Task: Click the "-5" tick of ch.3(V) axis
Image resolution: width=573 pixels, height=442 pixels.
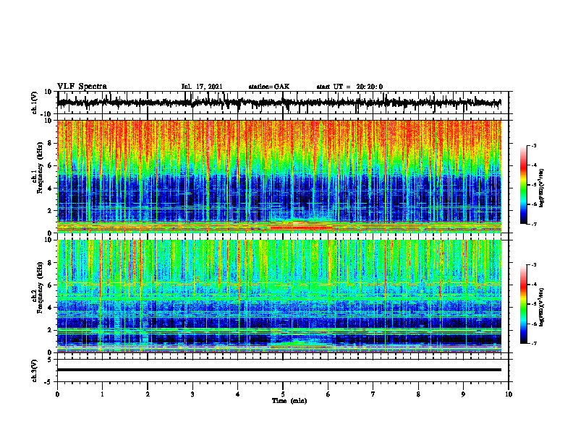Action: [48, 382]
